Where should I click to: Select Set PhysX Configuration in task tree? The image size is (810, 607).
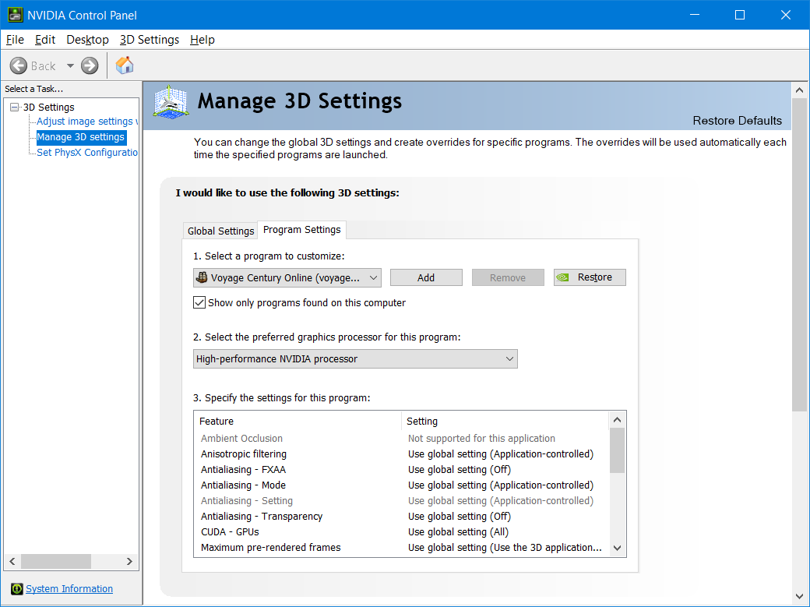(87, 153)
